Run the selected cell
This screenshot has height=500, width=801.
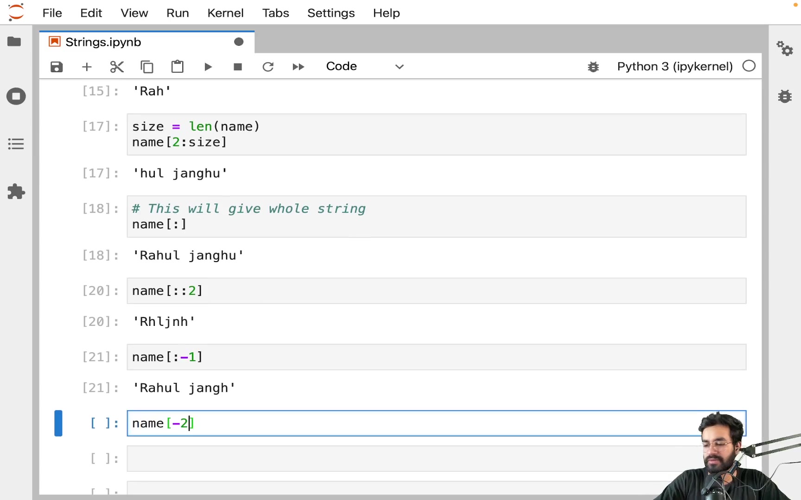pos(208,67)
